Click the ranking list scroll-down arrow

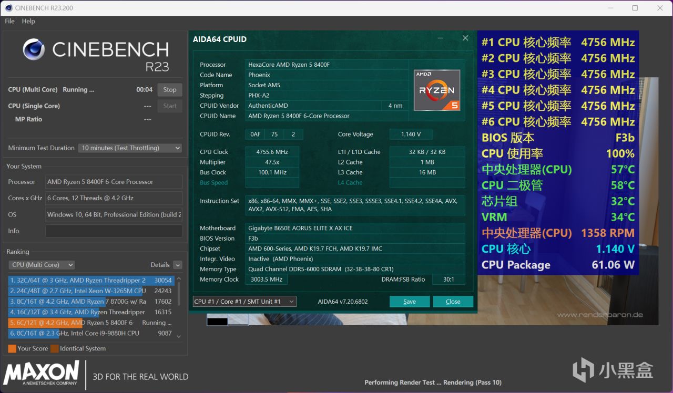179,336
